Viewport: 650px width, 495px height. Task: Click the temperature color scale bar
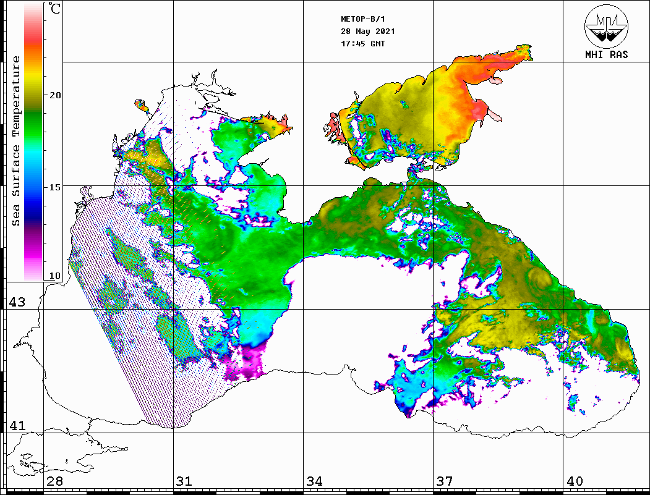[x=33, y=142]
